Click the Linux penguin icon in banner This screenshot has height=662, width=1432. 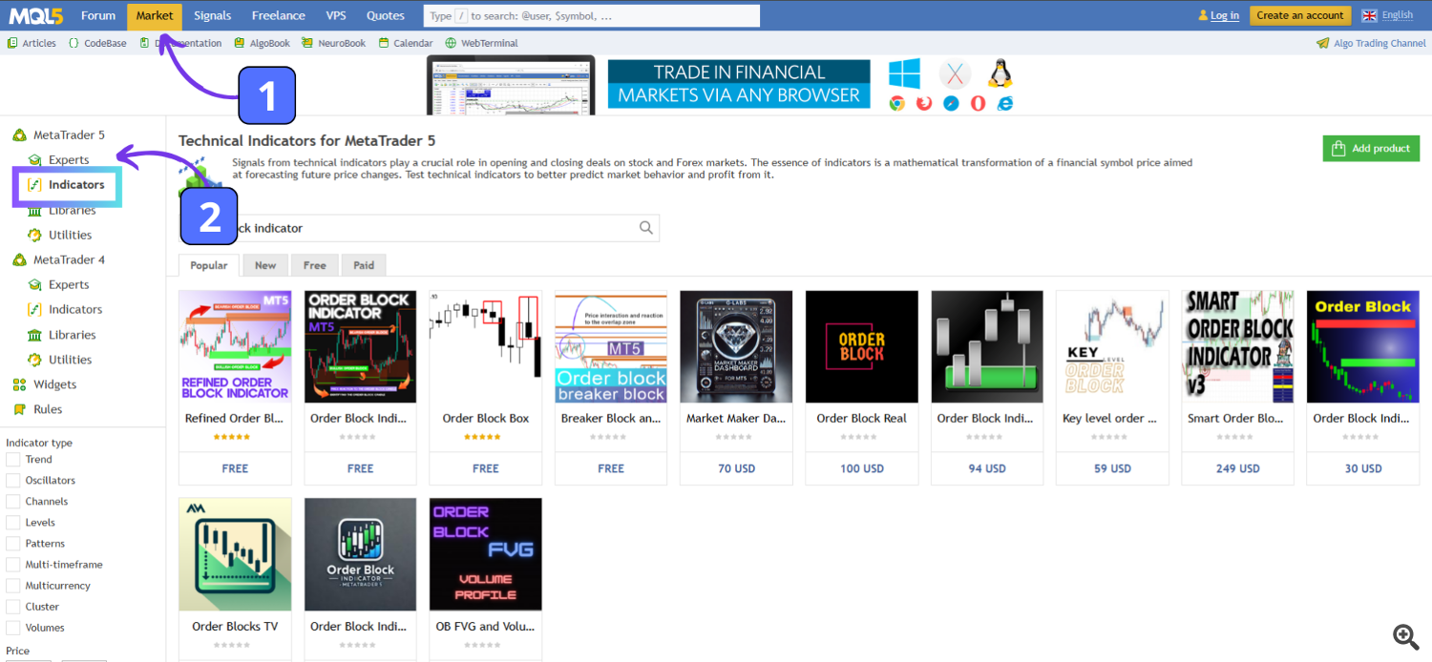(1000, 73)
